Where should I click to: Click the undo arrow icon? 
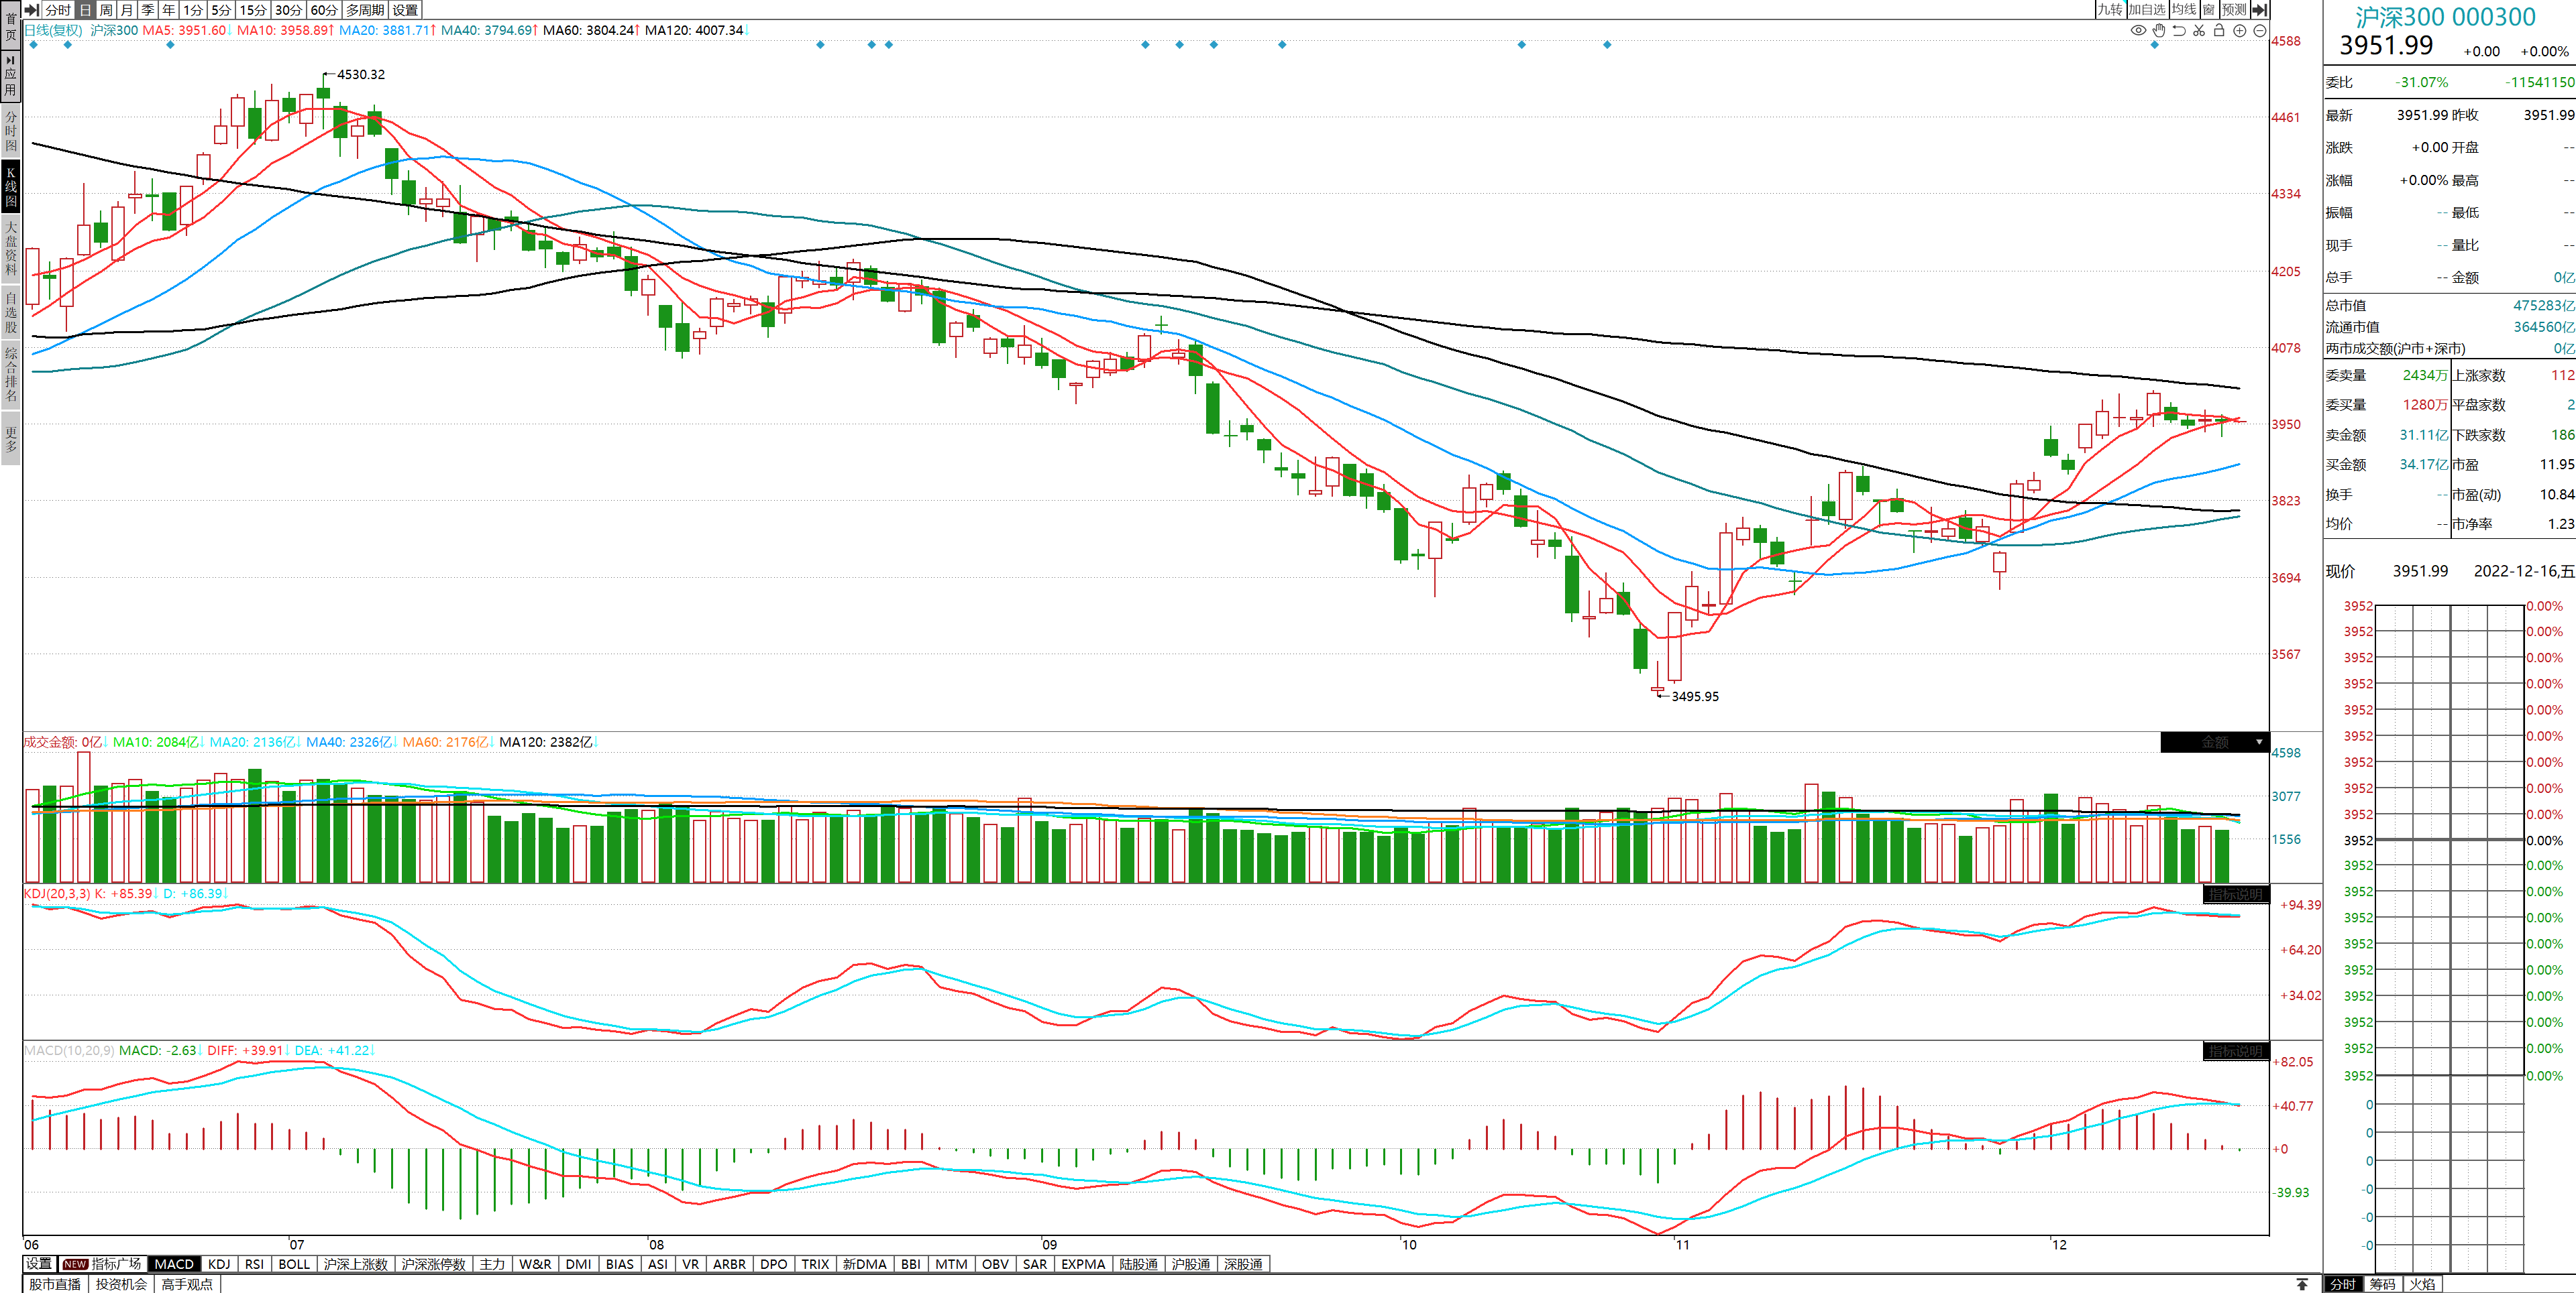coord(2179,30)
